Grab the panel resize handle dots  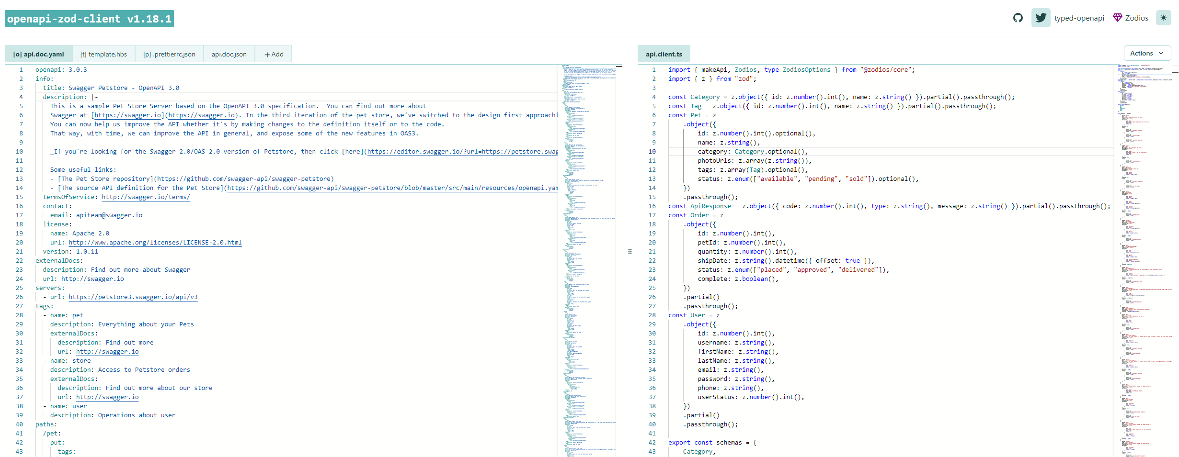[x=630, y=251]
